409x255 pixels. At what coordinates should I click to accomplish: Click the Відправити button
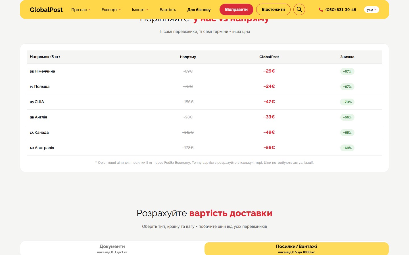[236, 9]
